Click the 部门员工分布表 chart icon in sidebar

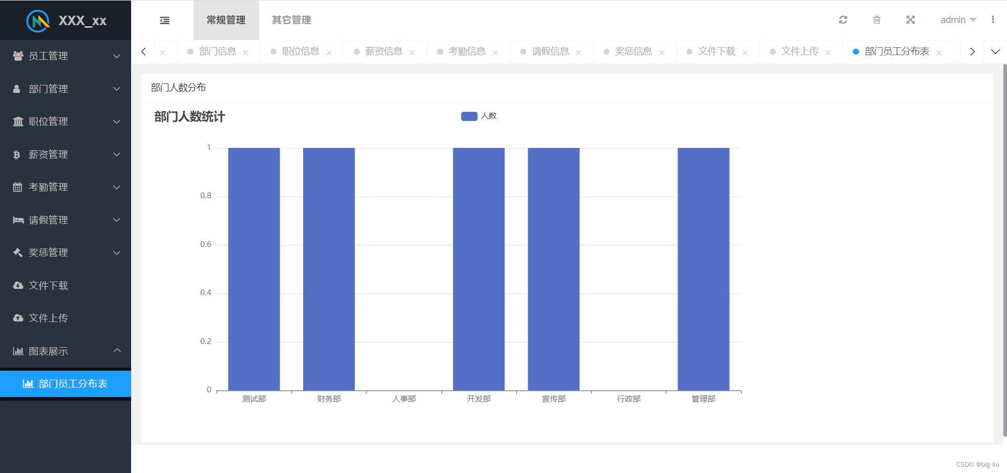[28, 383]
